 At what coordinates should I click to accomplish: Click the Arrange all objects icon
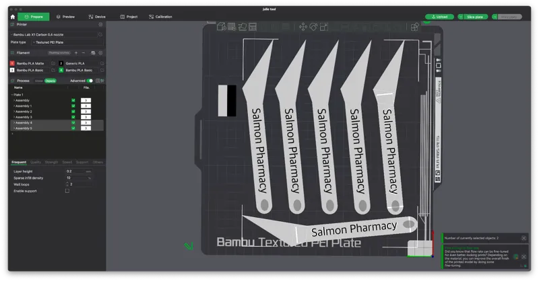(253, 27)
